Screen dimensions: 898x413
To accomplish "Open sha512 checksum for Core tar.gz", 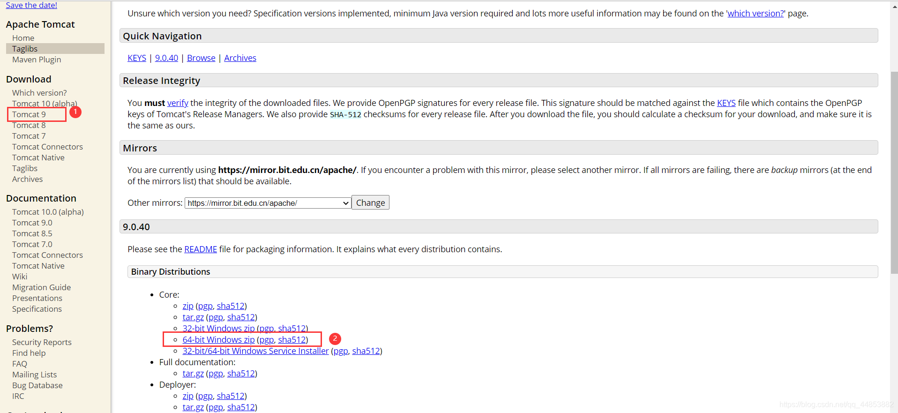I will [241, 317].
